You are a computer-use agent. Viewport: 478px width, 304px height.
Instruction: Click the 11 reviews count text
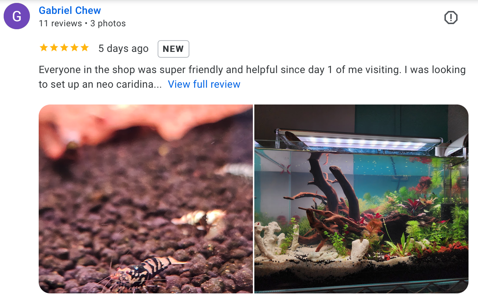pyautogui.click(x=60, y=23)
